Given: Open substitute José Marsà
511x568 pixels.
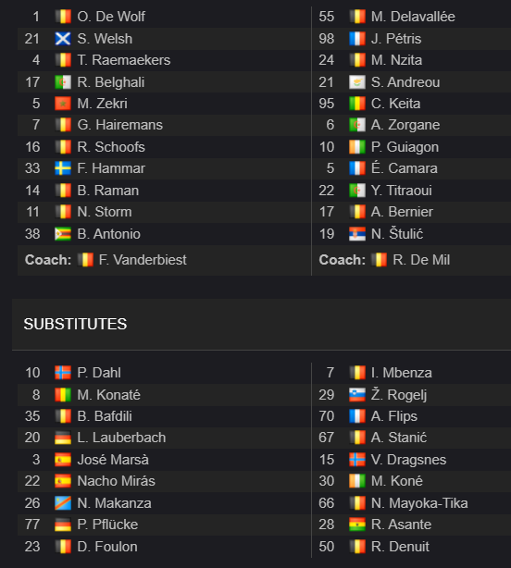Looking at the screenshot, I should point(113,460).
